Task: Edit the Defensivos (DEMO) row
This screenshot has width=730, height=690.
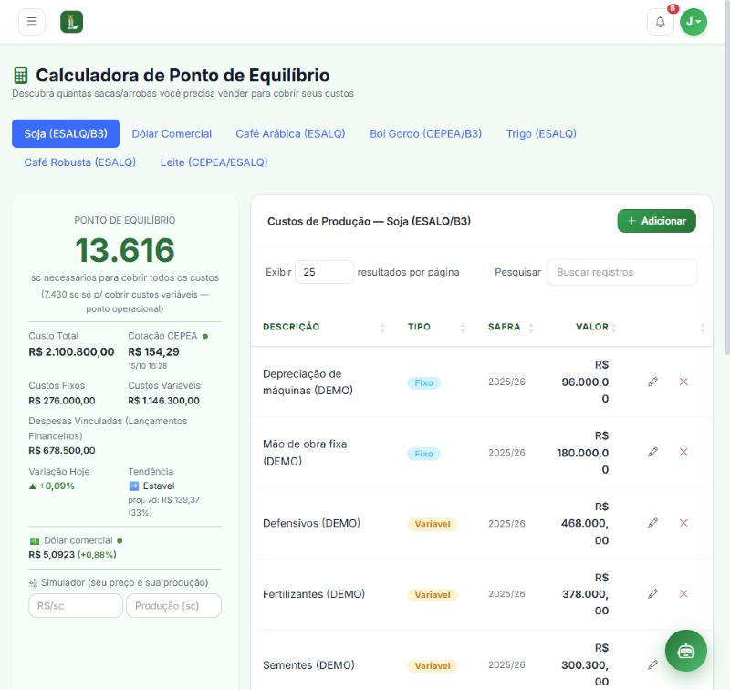Action: coord(652,523)
